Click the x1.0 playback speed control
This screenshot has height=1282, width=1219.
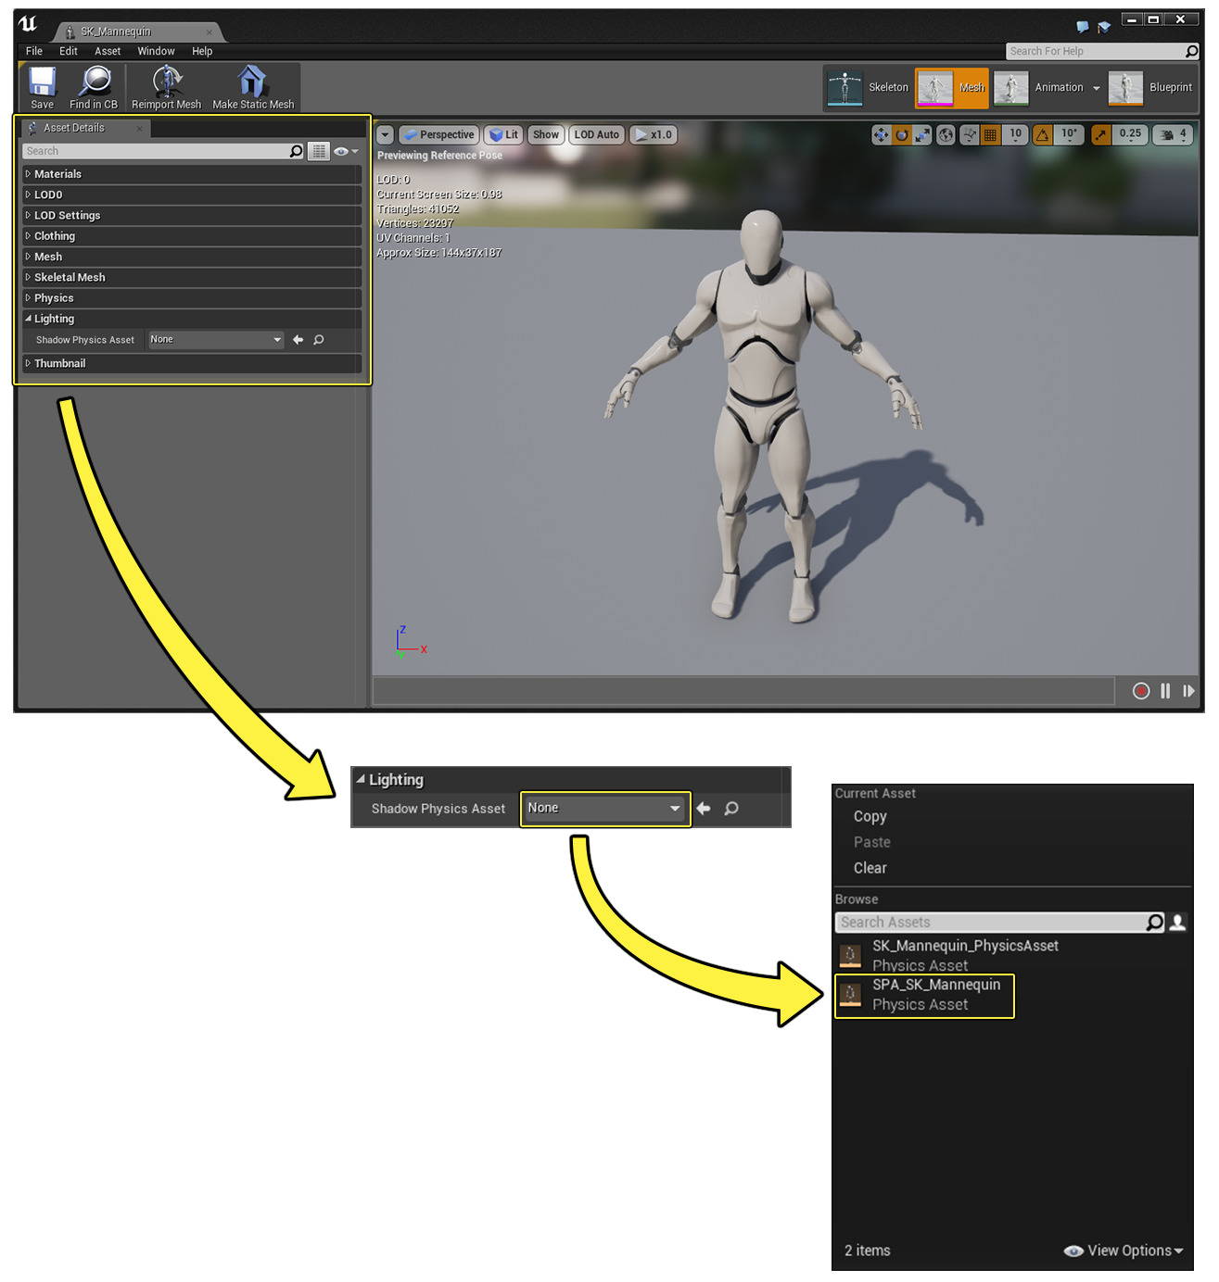click(x=653, y=134)
